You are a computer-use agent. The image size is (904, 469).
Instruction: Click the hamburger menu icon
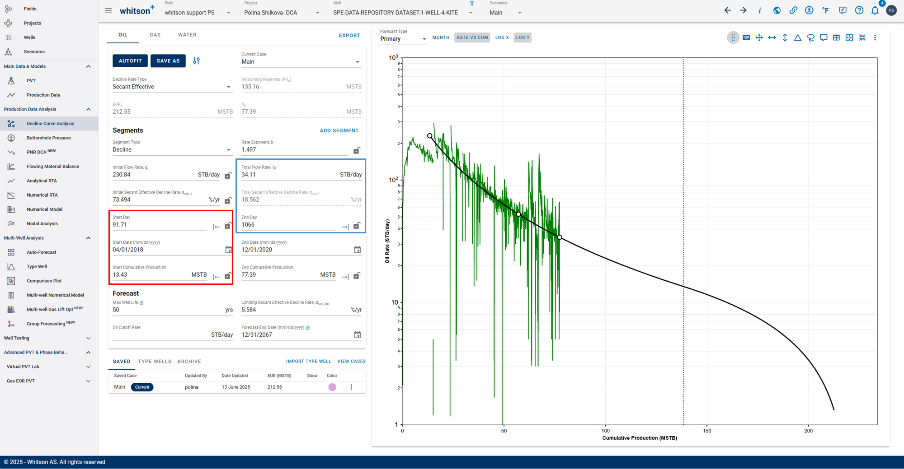pos(108,10)
